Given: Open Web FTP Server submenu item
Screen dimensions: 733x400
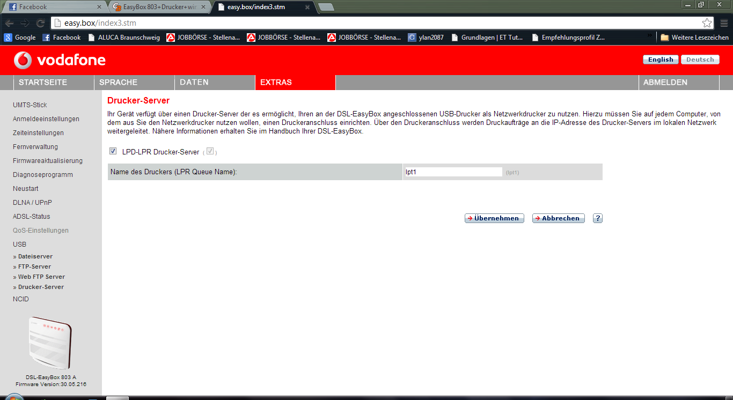Looking at the screenshot, I should tap(41, 277).
